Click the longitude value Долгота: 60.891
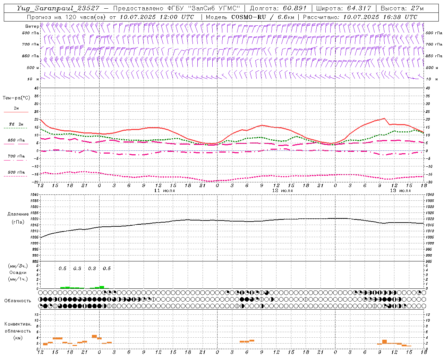This screenshot has width=444, height=355. pyautogui.click(x=278, y=8)
